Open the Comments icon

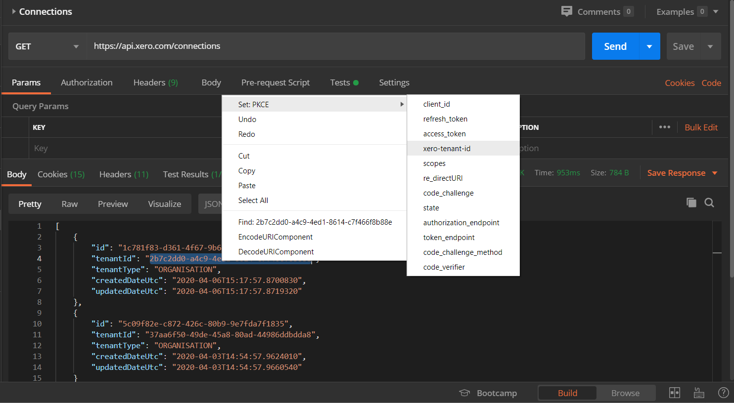tap(567, 11)
